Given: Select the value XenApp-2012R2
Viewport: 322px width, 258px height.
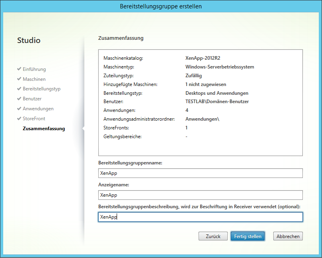Looking at the screenshot, I should click(203, 58).
